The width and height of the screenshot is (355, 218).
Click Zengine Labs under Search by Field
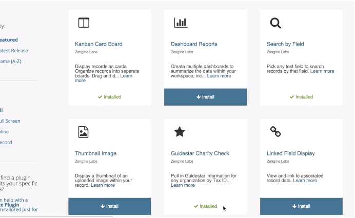(278, 52)
